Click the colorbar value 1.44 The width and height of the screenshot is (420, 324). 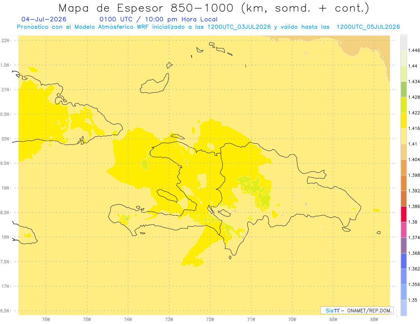(413, 66)
